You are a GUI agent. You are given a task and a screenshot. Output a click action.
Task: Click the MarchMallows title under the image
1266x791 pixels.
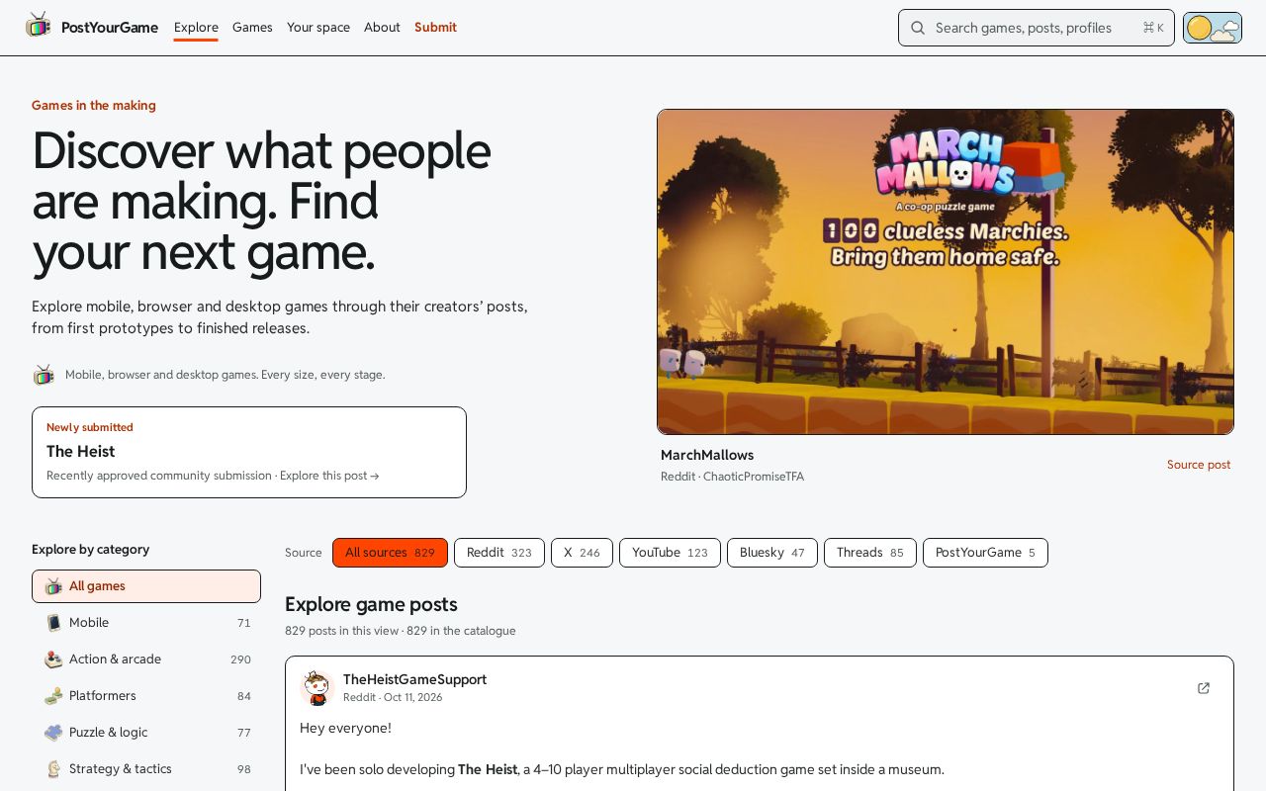click(707, 455)
